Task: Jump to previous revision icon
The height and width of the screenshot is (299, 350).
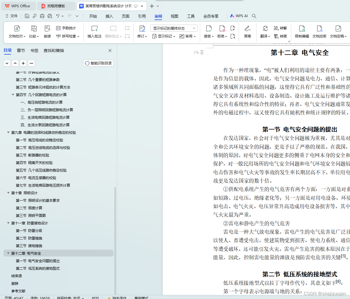Action: click(232, 28)
